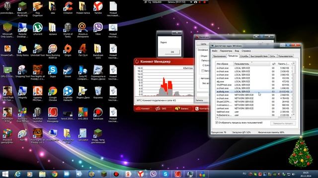
Task: Switch to the Сеть tab
Action: 272,56
